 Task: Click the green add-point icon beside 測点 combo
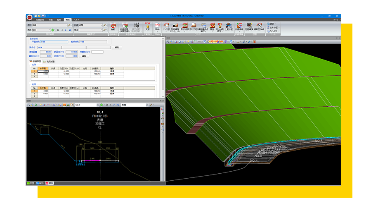pos(53,30)
